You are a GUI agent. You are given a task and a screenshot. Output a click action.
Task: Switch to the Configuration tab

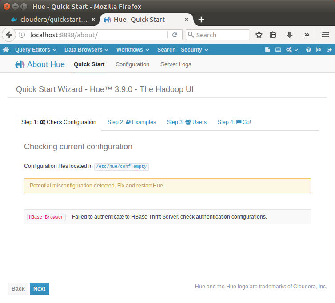coord(132,64)
